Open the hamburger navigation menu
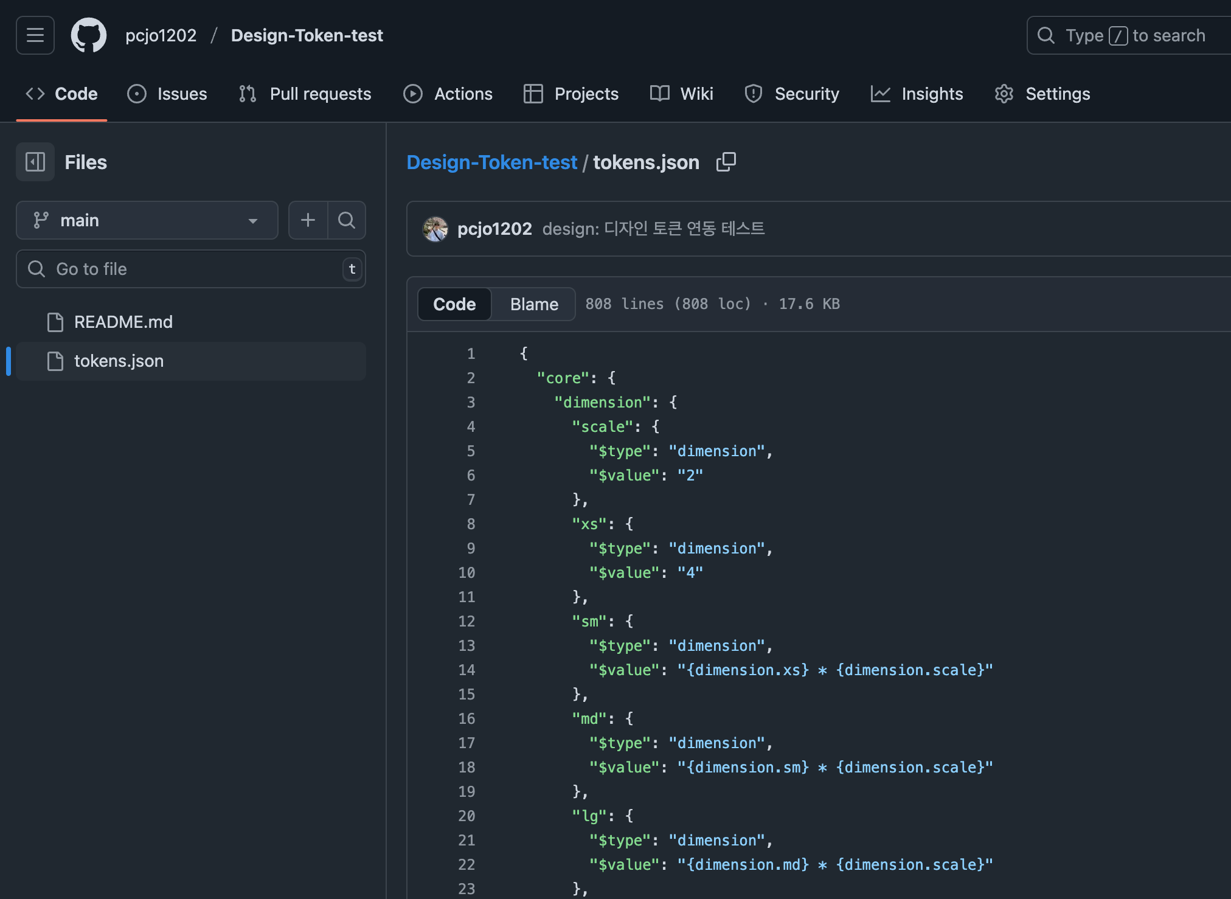 point(35,35)
